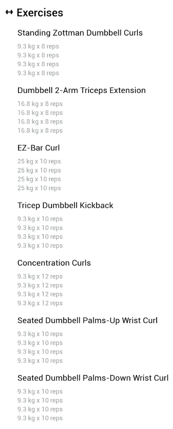The image size is (173, 429).
Task: Select the Exercises section heading
Action: tap(40, 13)
